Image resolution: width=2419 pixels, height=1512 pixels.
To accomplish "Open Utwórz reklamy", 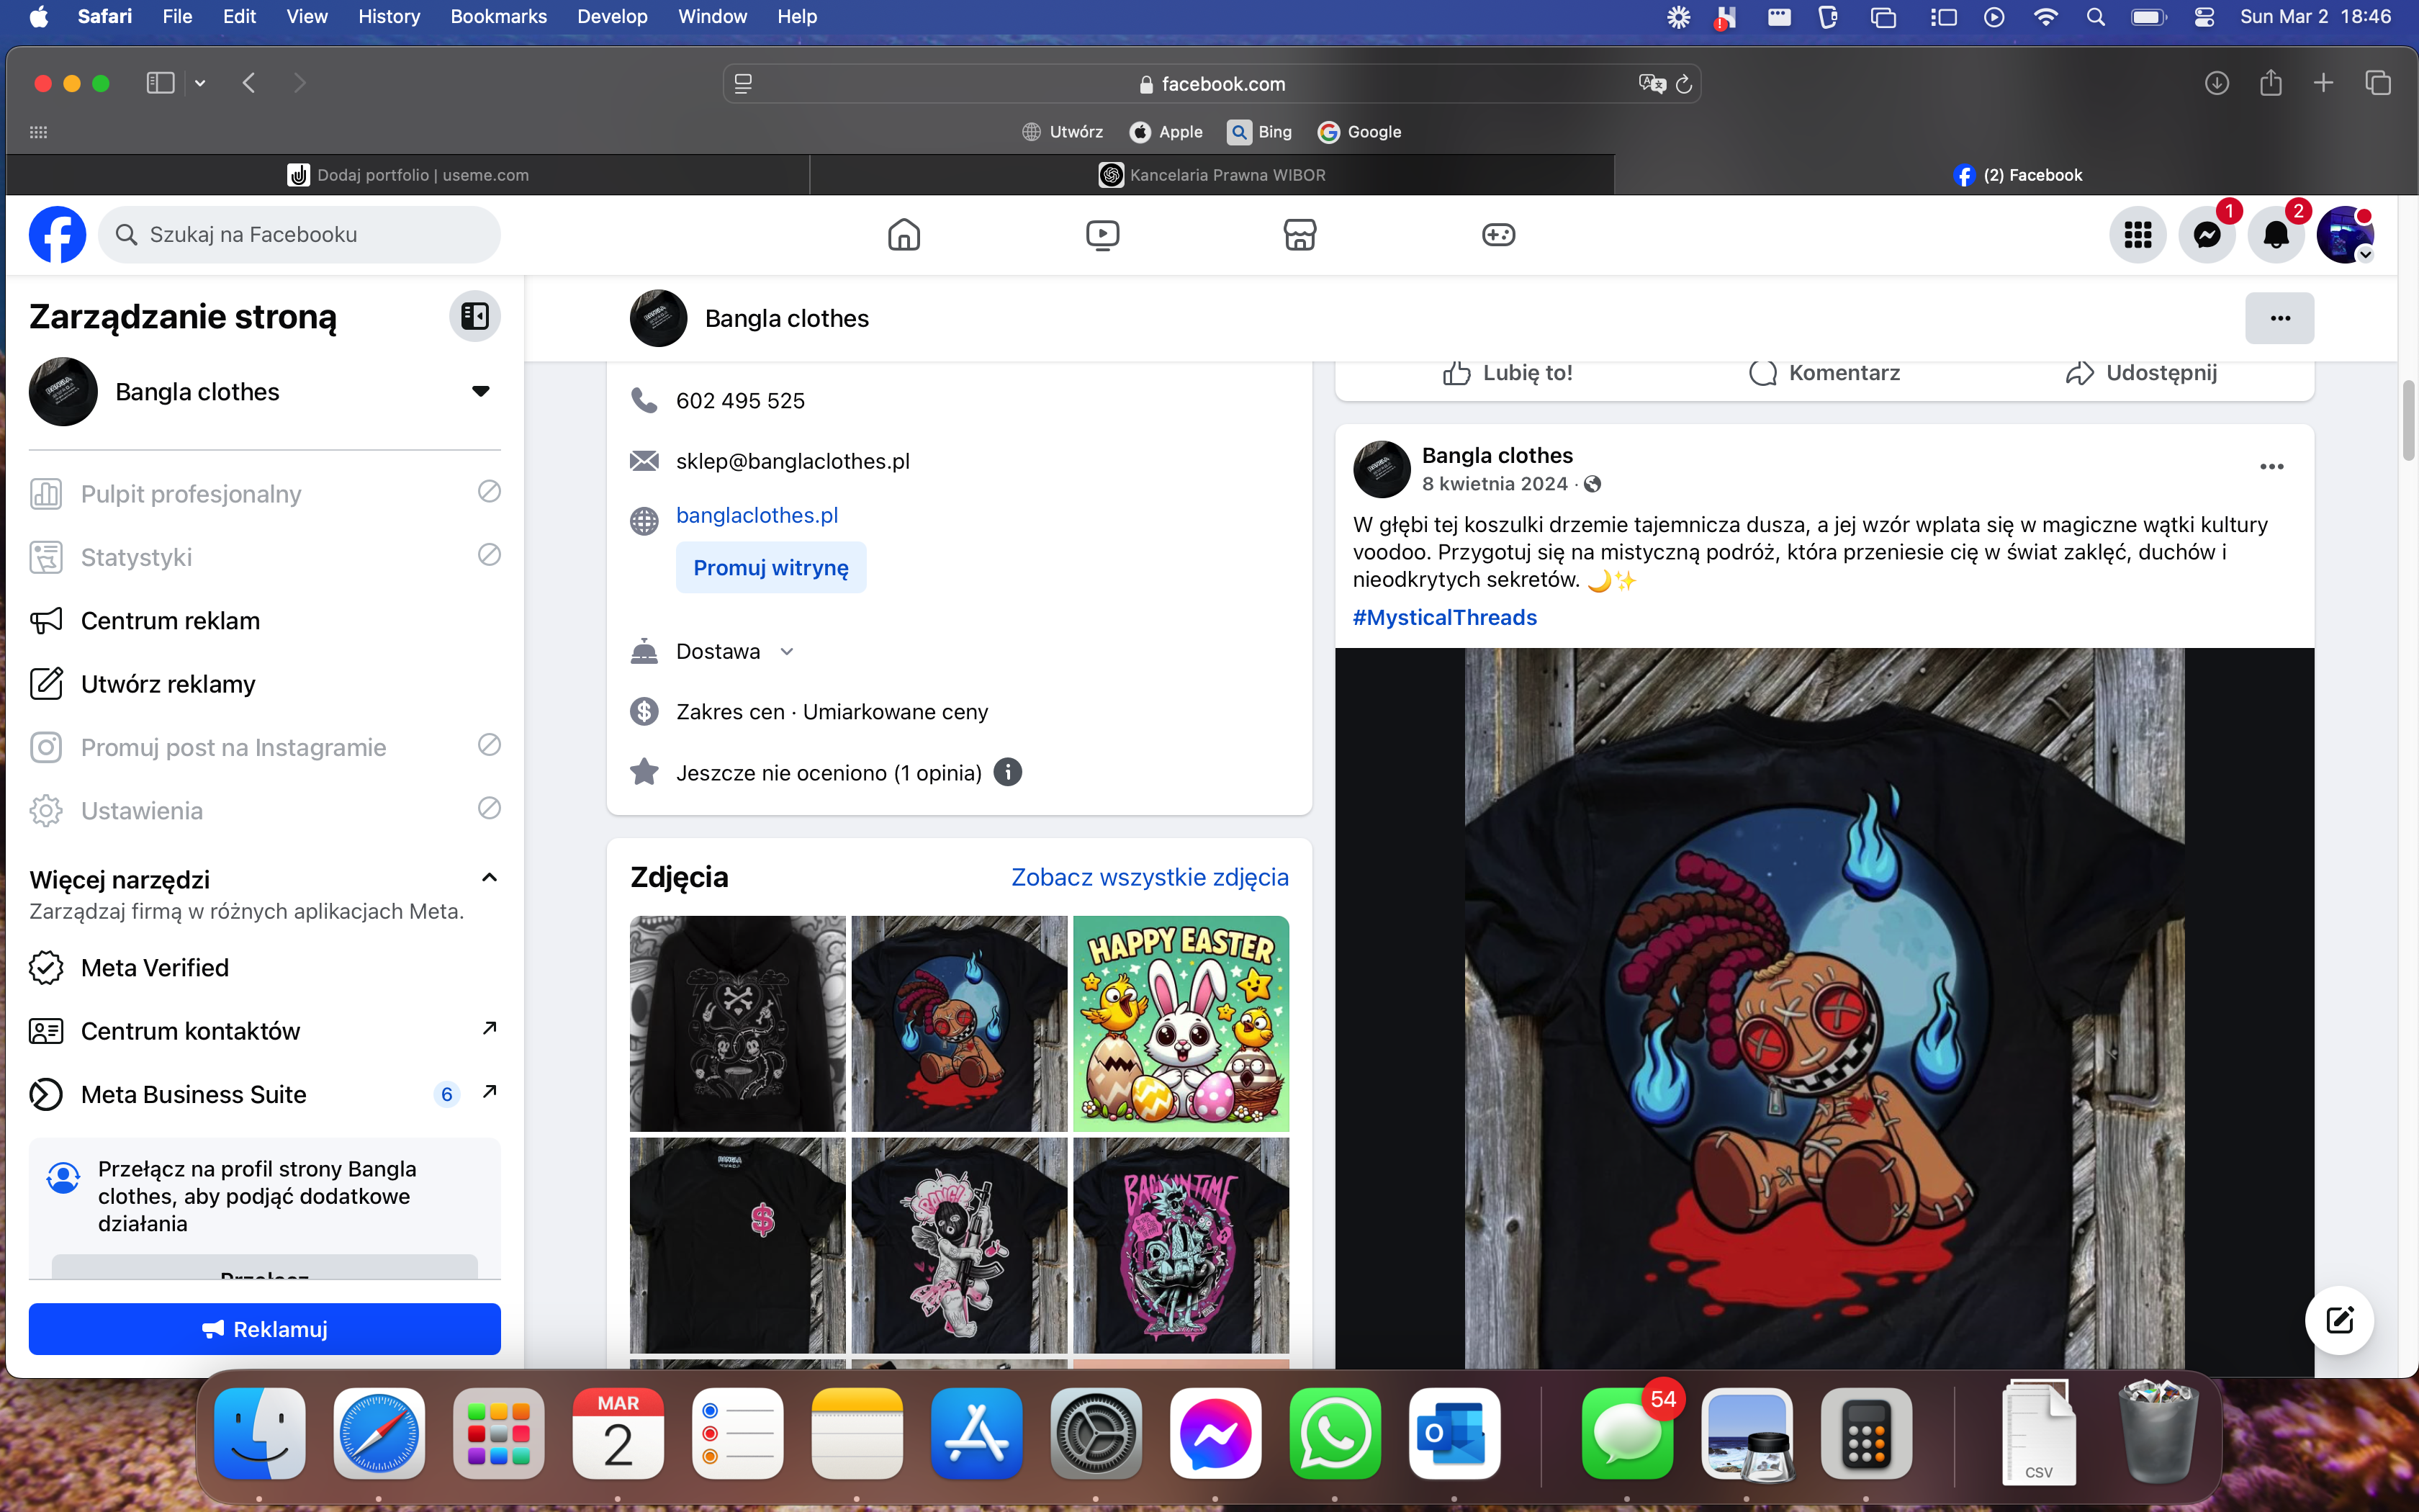I will click(x=265, y=684).
